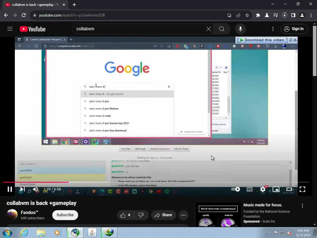Open Fandoo channel name link
Screen dimensions: 317x238
point(29,212)
